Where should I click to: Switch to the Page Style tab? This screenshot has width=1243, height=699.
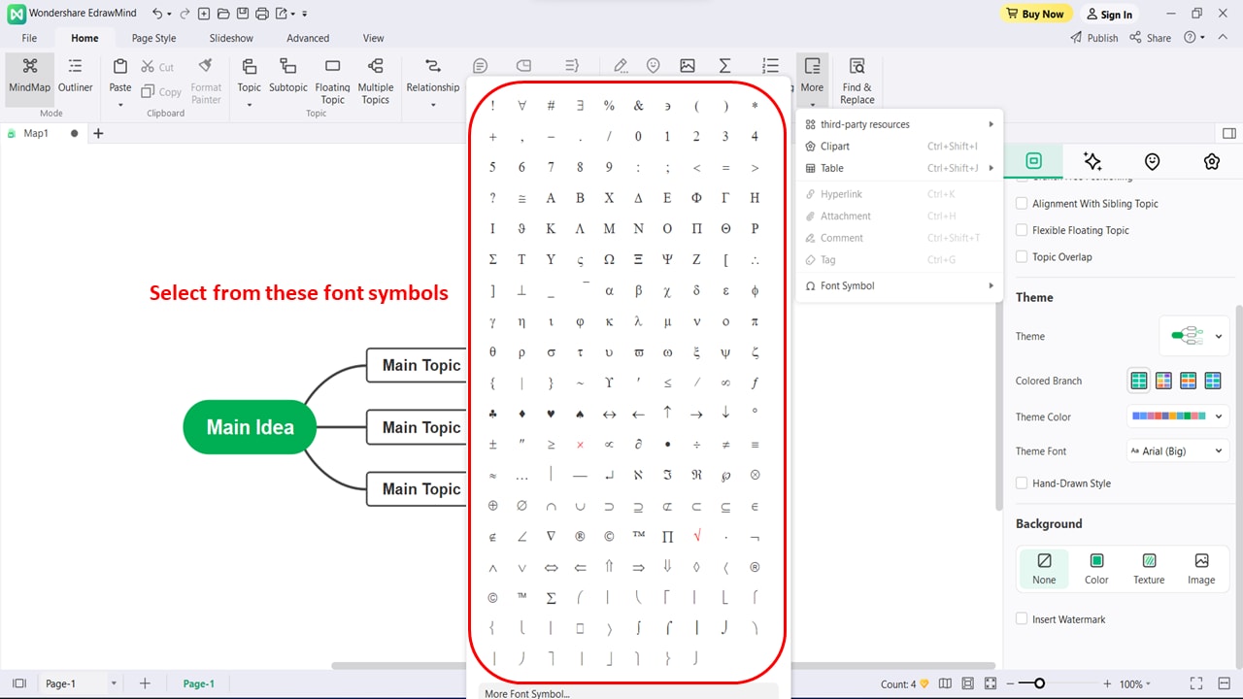pos(154,38)
